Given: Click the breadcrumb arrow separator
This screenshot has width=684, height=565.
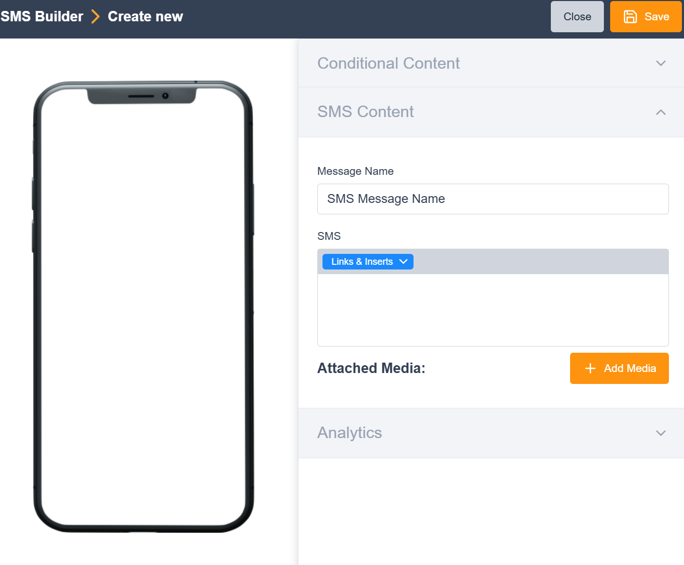Looking at the screenshot, I should (x=95, y=17).
